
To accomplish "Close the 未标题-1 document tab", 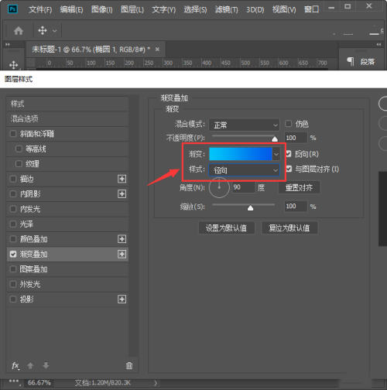I will (157, 50).
